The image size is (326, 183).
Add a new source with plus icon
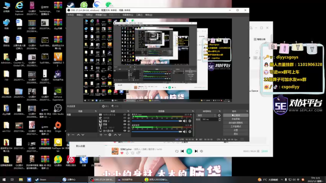tap(101, 135)
